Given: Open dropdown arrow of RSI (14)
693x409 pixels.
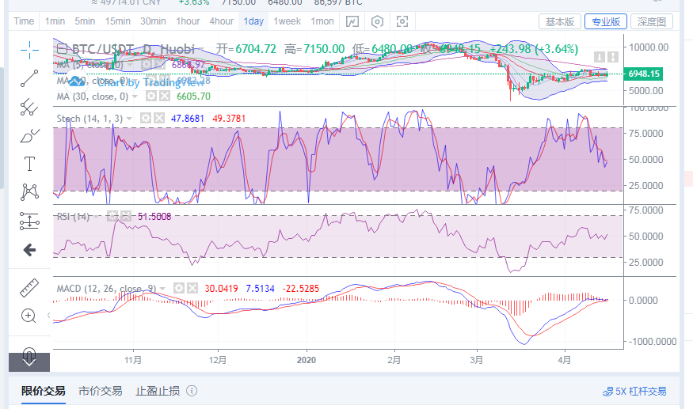Looking at the screenshot, I should (96, 217).
